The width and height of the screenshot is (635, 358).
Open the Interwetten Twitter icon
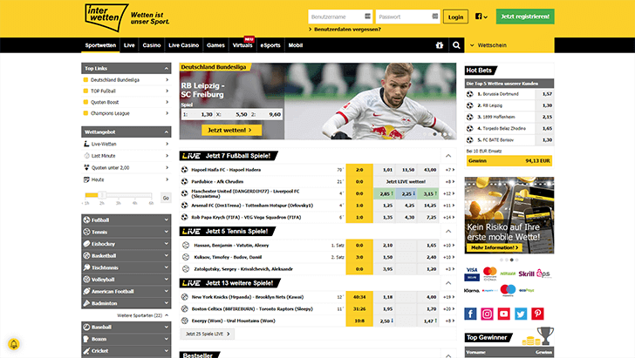(521, 314)
